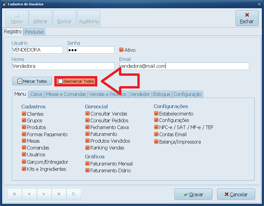The height and width of the screenshot is (206, 264).
Task: Select the Estoque tab
Action: (162, 94)
